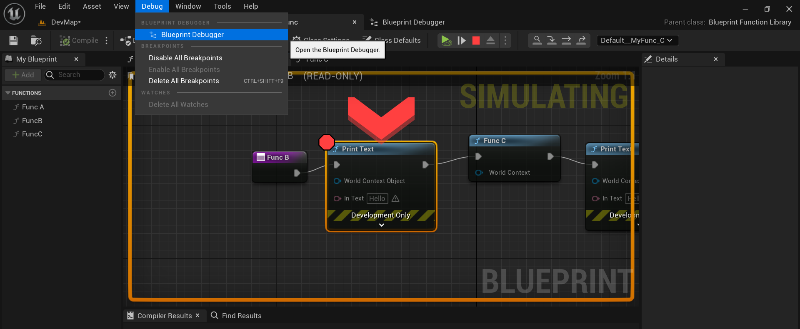Add a new function with the plus icon
Image resolution: width=800 pixels, height=329 pixels.
click(x=112, y=93)
